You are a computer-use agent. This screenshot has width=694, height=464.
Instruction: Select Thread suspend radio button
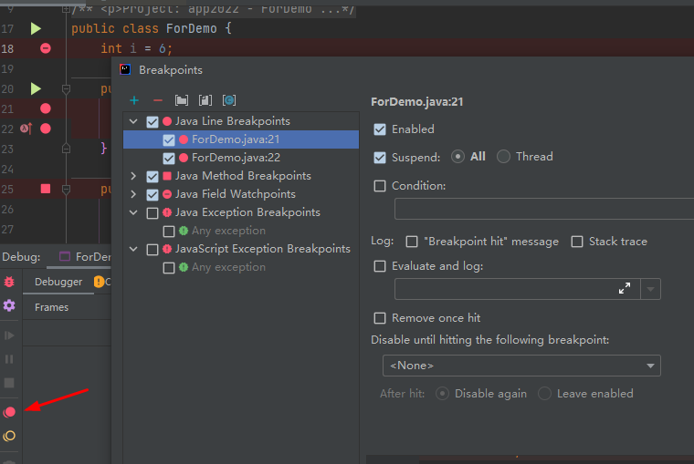point(503,157)
